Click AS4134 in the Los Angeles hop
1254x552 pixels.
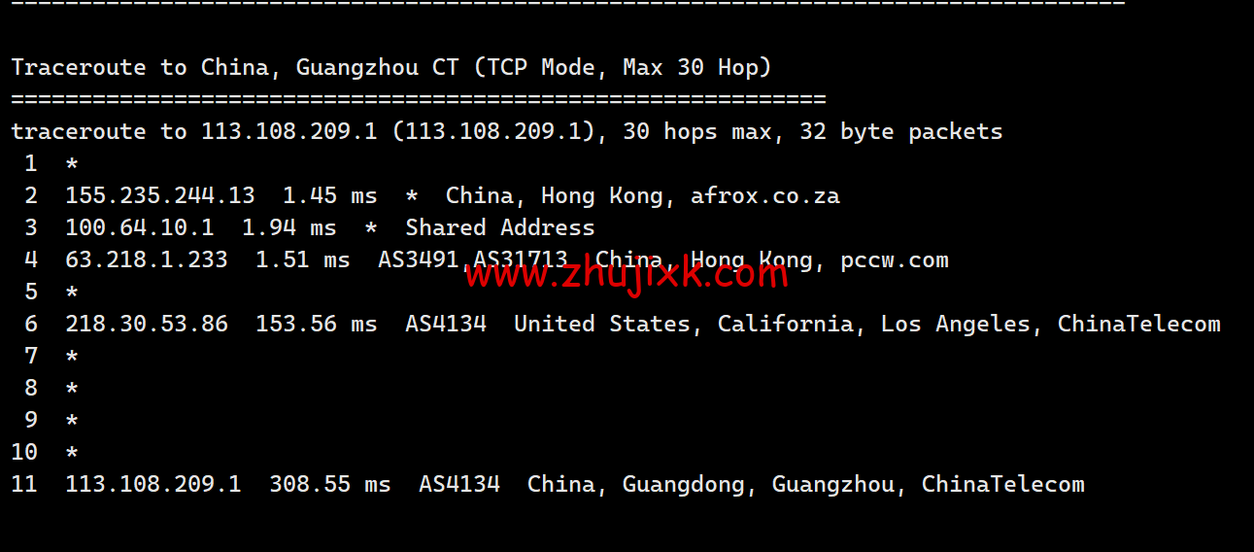[x=446, y=325]
